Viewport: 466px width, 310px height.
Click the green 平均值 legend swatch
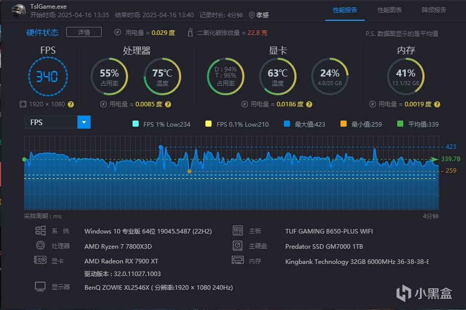coord(400,124)
